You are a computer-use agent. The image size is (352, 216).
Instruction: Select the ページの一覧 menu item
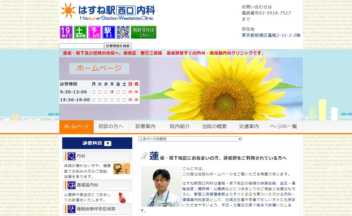pos(283,126)
